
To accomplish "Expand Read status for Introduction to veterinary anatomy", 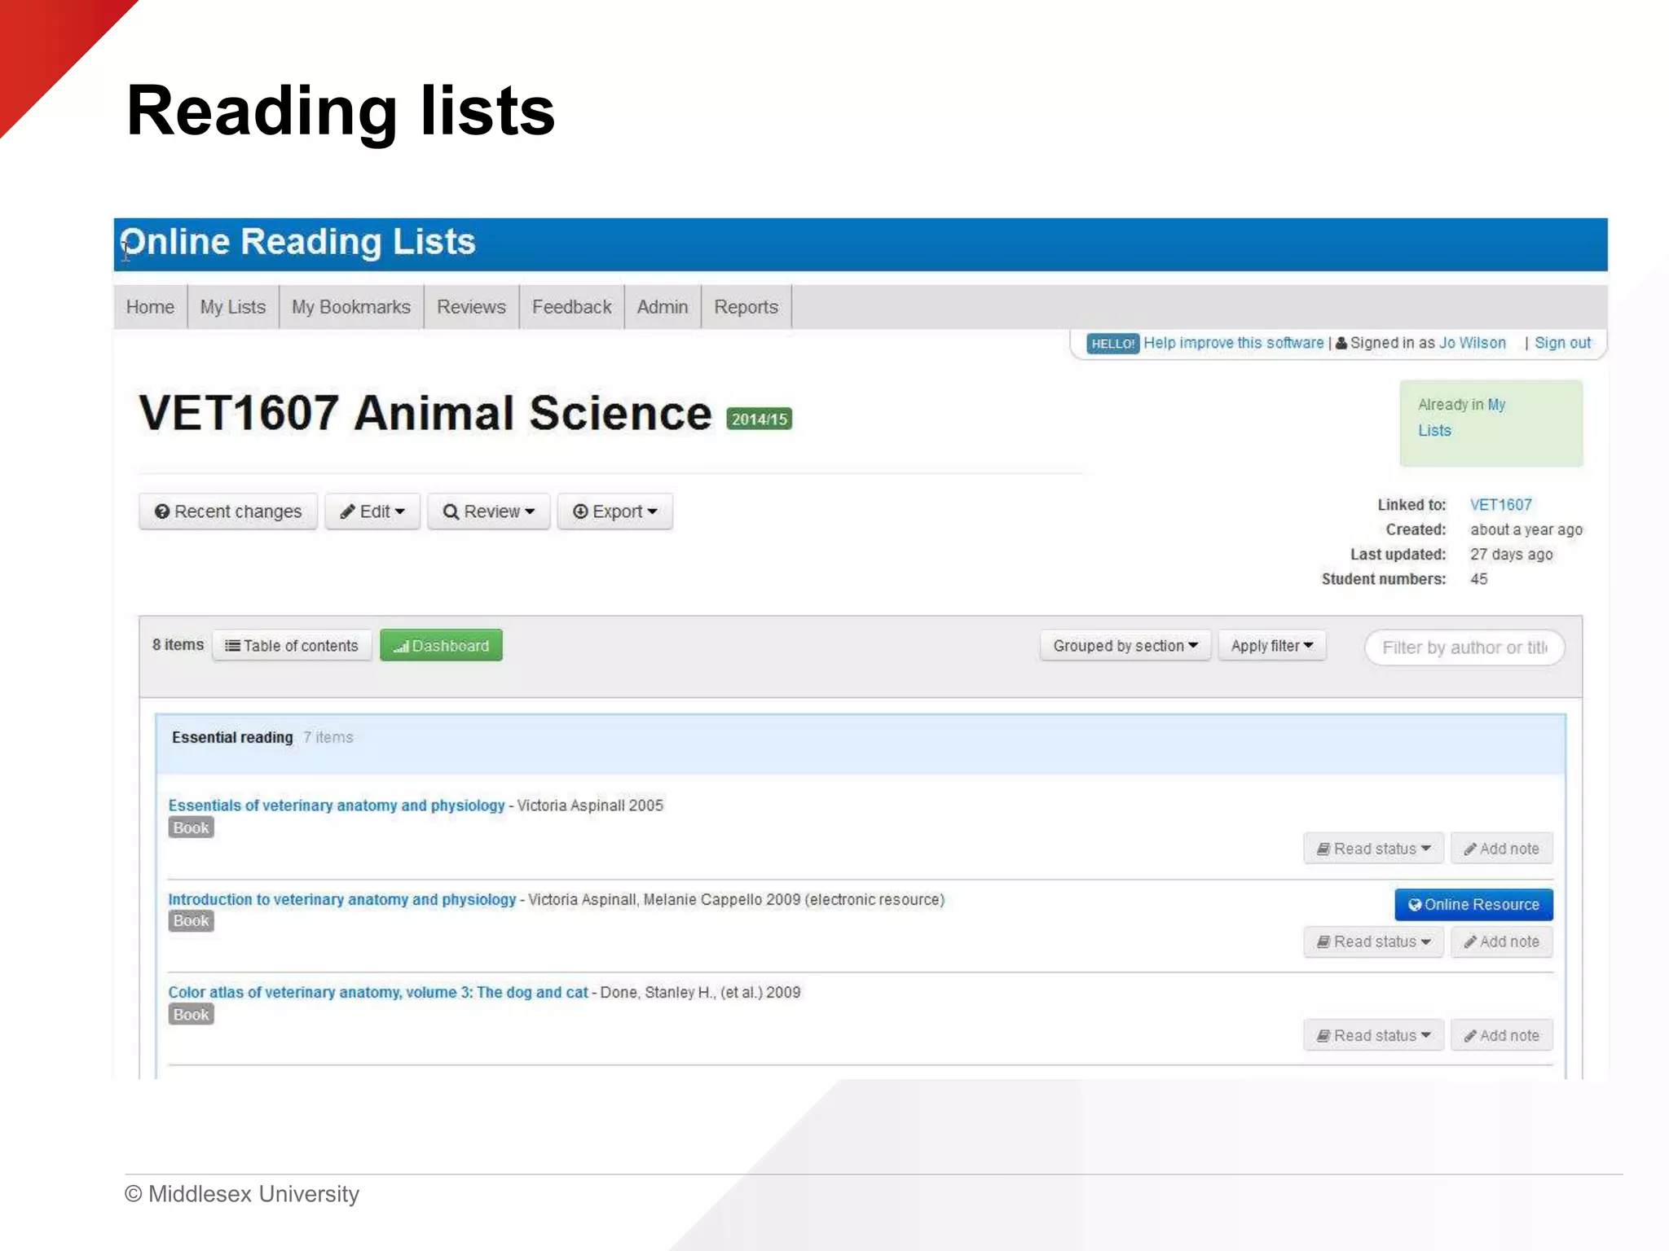I will pos(1373,942).
